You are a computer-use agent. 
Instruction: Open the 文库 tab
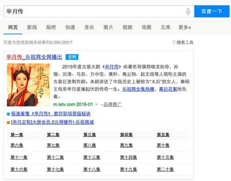[x=165, y=27]
